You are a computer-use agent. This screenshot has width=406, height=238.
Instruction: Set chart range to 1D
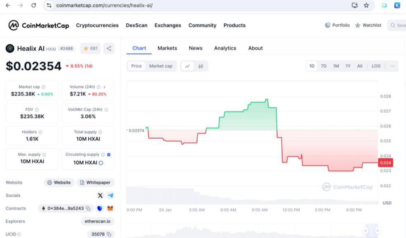312,66
